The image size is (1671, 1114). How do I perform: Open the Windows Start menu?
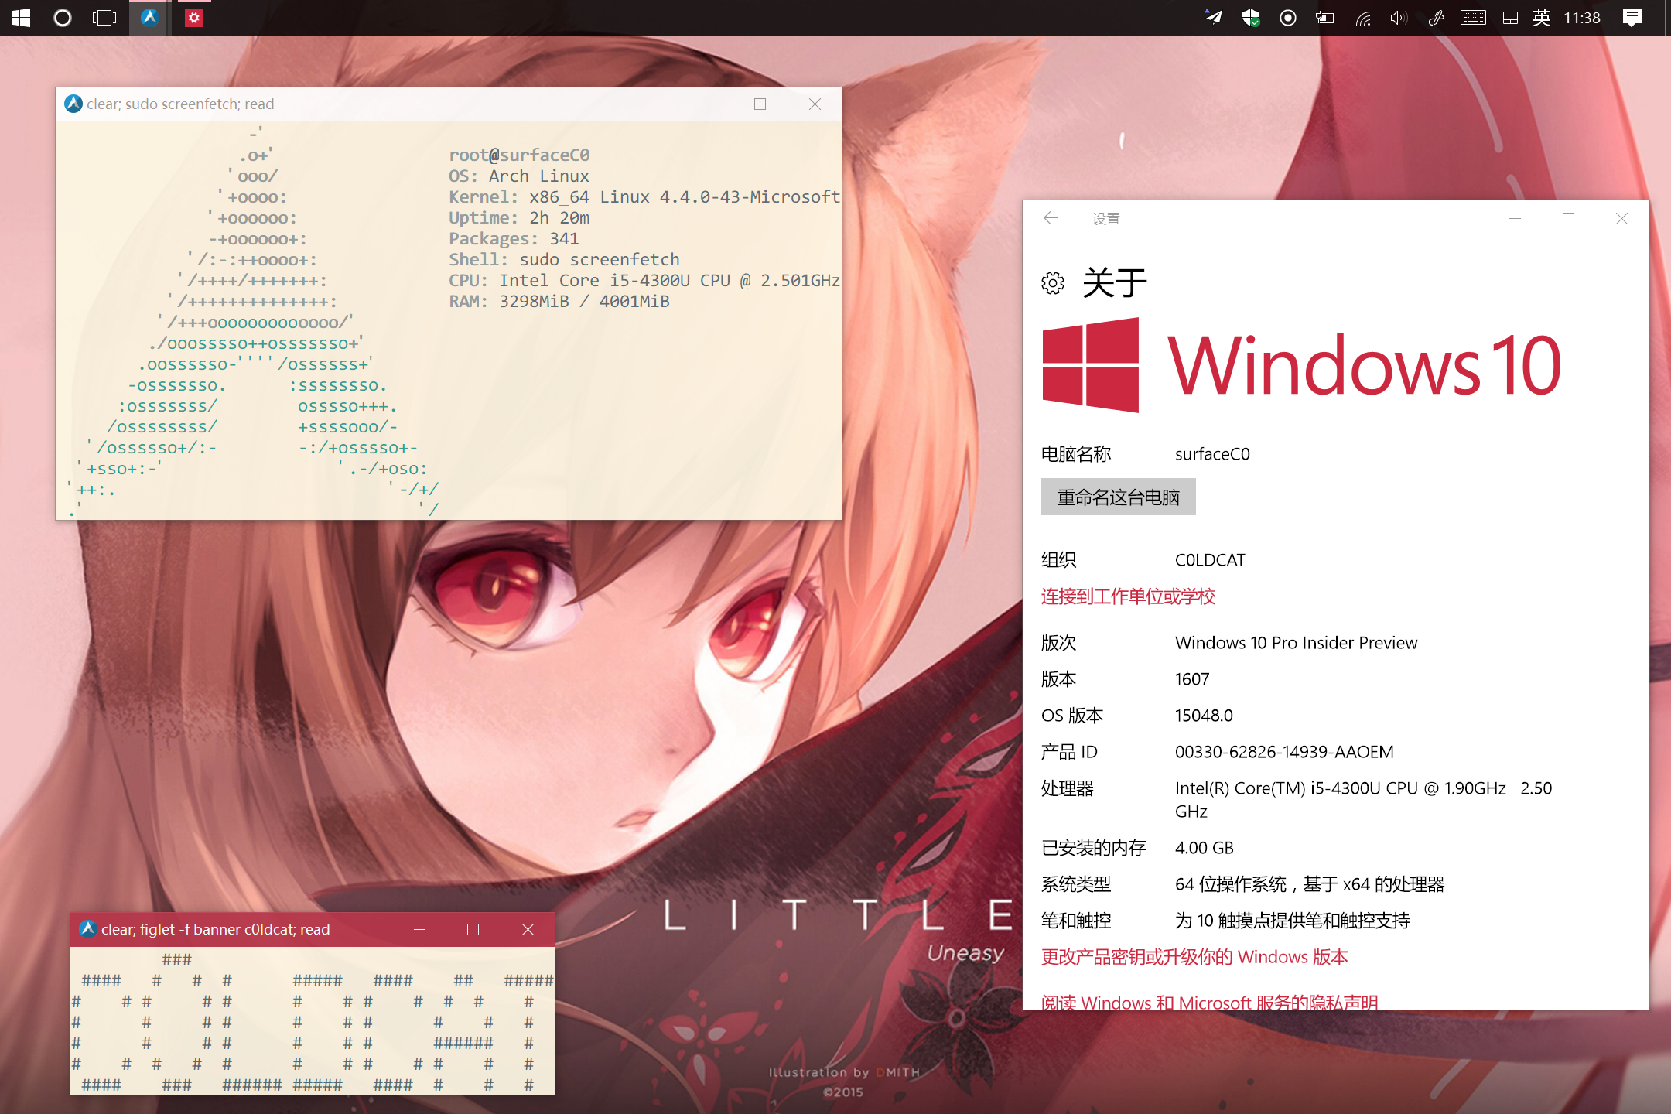click(x=21, y=17)
